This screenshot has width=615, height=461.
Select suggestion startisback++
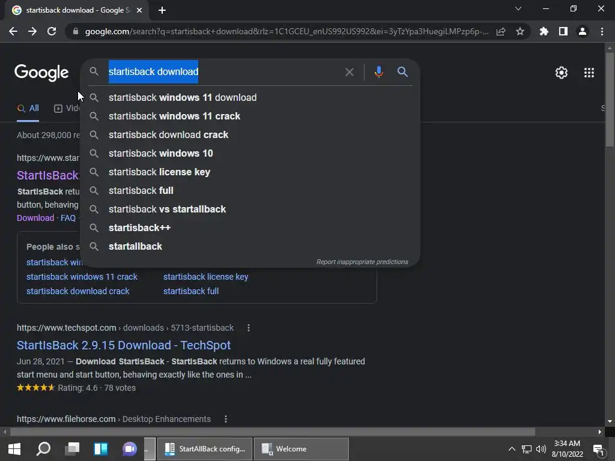tap(250, 227)
